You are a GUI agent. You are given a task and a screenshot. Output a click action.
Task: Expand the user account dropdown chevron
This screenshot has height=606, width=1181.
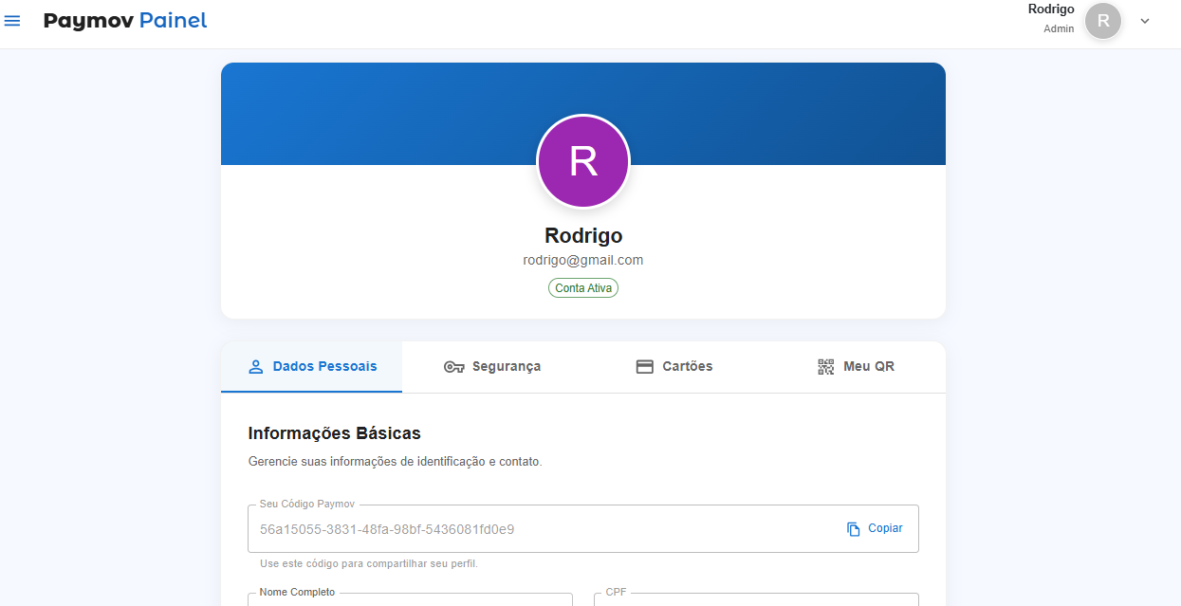click(1145, 21)
